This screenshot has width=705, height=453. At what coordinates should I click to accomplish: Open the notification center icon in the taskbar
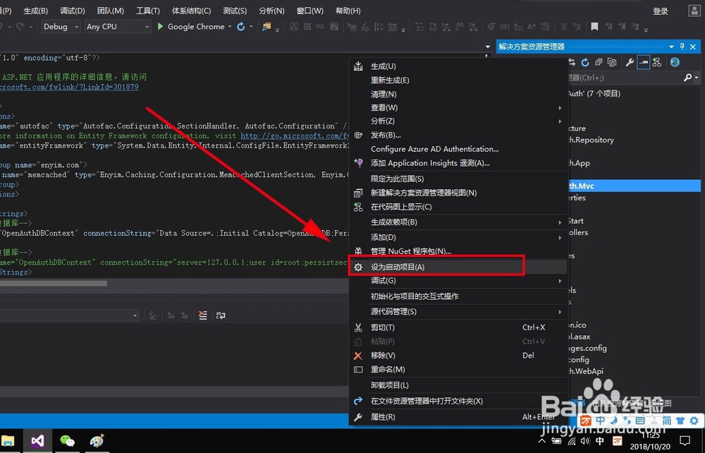(x=685, y=440)
